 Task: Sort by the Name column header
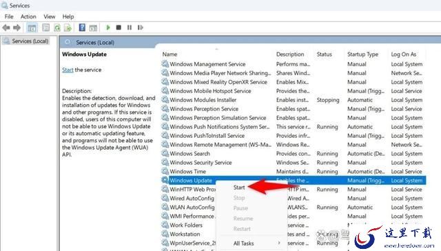170,54
